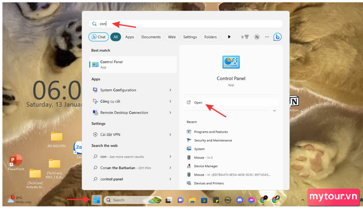The image size is (363, 210).
Task: Select the All filter tab
Action: (116, 37)
